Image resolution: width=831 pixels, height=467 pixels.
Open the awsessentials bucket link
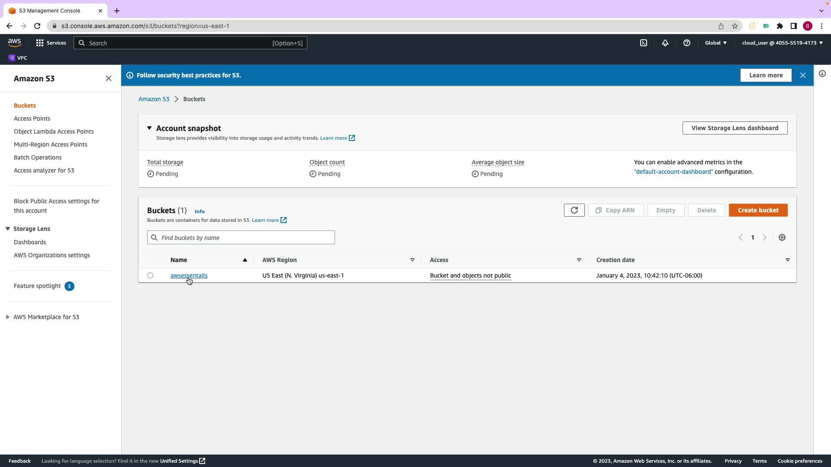[189, 275]
